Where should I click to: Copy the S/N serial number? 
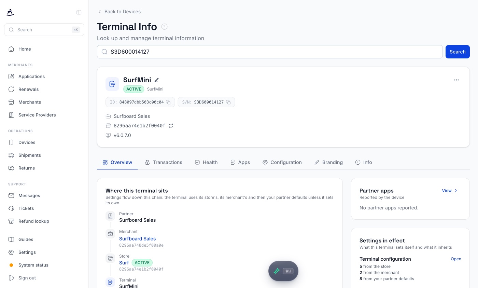coord(228,102)
